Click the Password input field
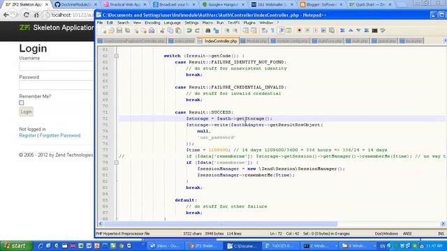The height and width of the screenshot is (251, 447). (57, 85)
